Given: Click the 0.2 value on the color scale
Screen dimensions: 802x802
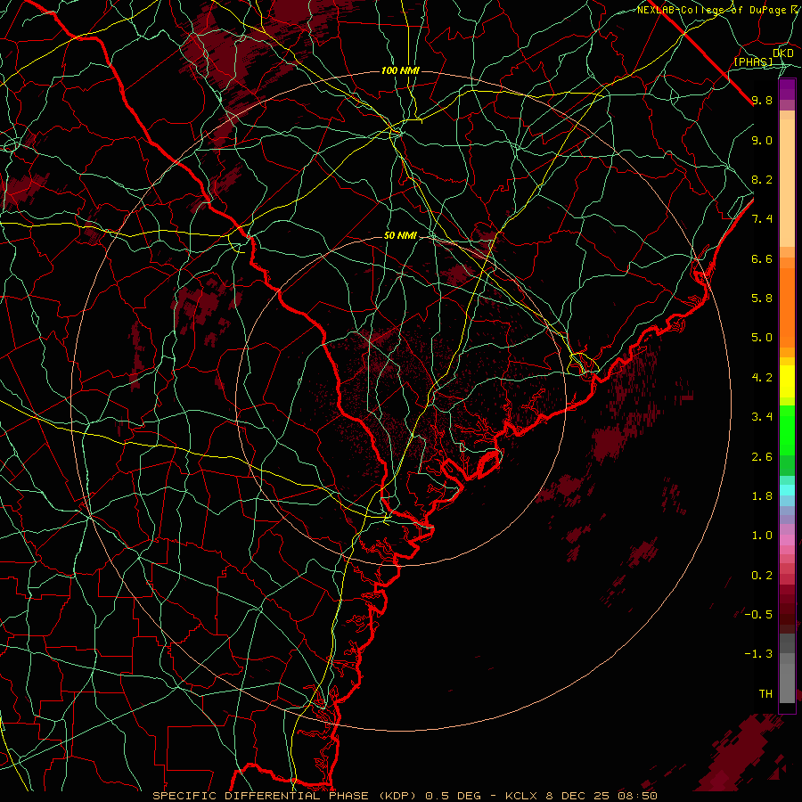Looking at the screenshot, I should (x=762, y=576).
